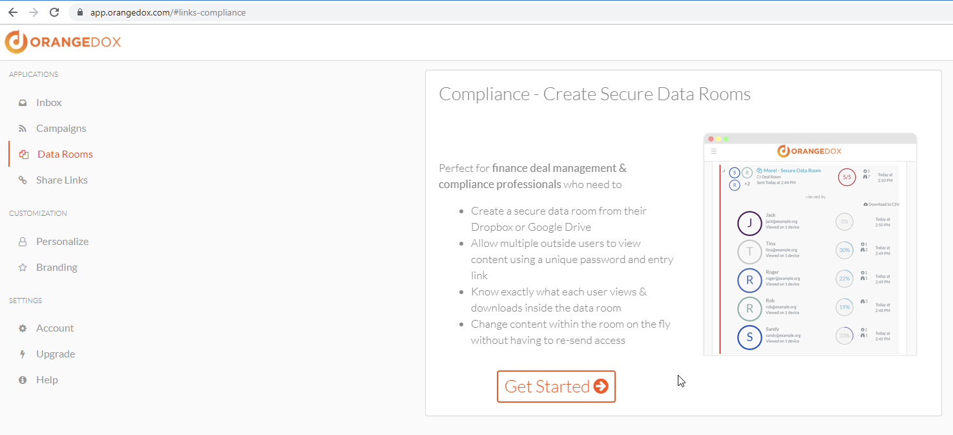Click the data room preview thumbnail
Image resolution: width=953 pixels, height=435 pixels.
pos(810,244)
